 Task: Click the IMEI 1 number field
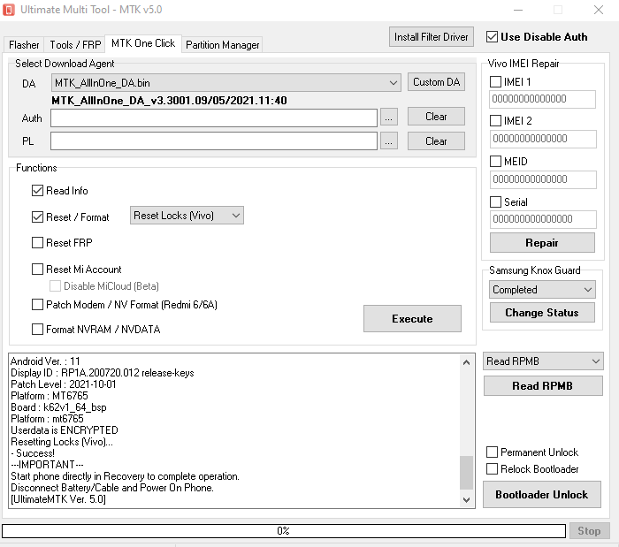pos(542,99)
